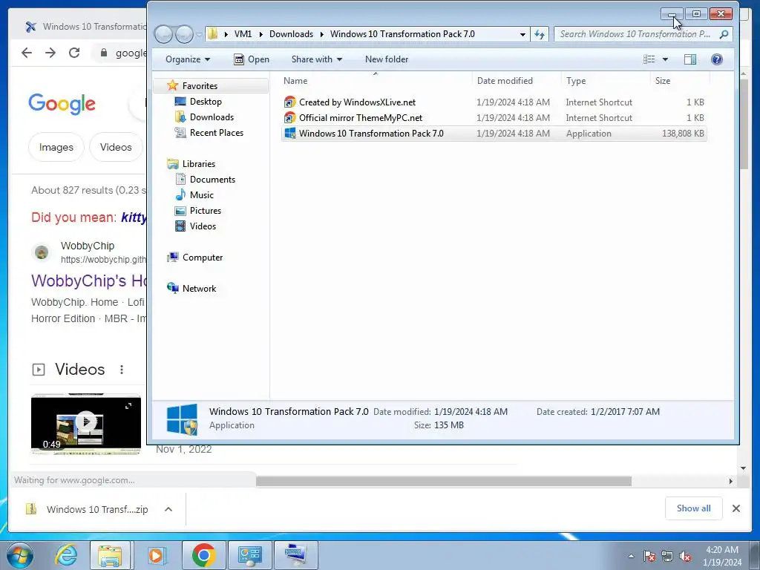Open Downloads under Favorites
This screenshot has height=570, width=760.
pyautogui.click(x=212, y=117)
